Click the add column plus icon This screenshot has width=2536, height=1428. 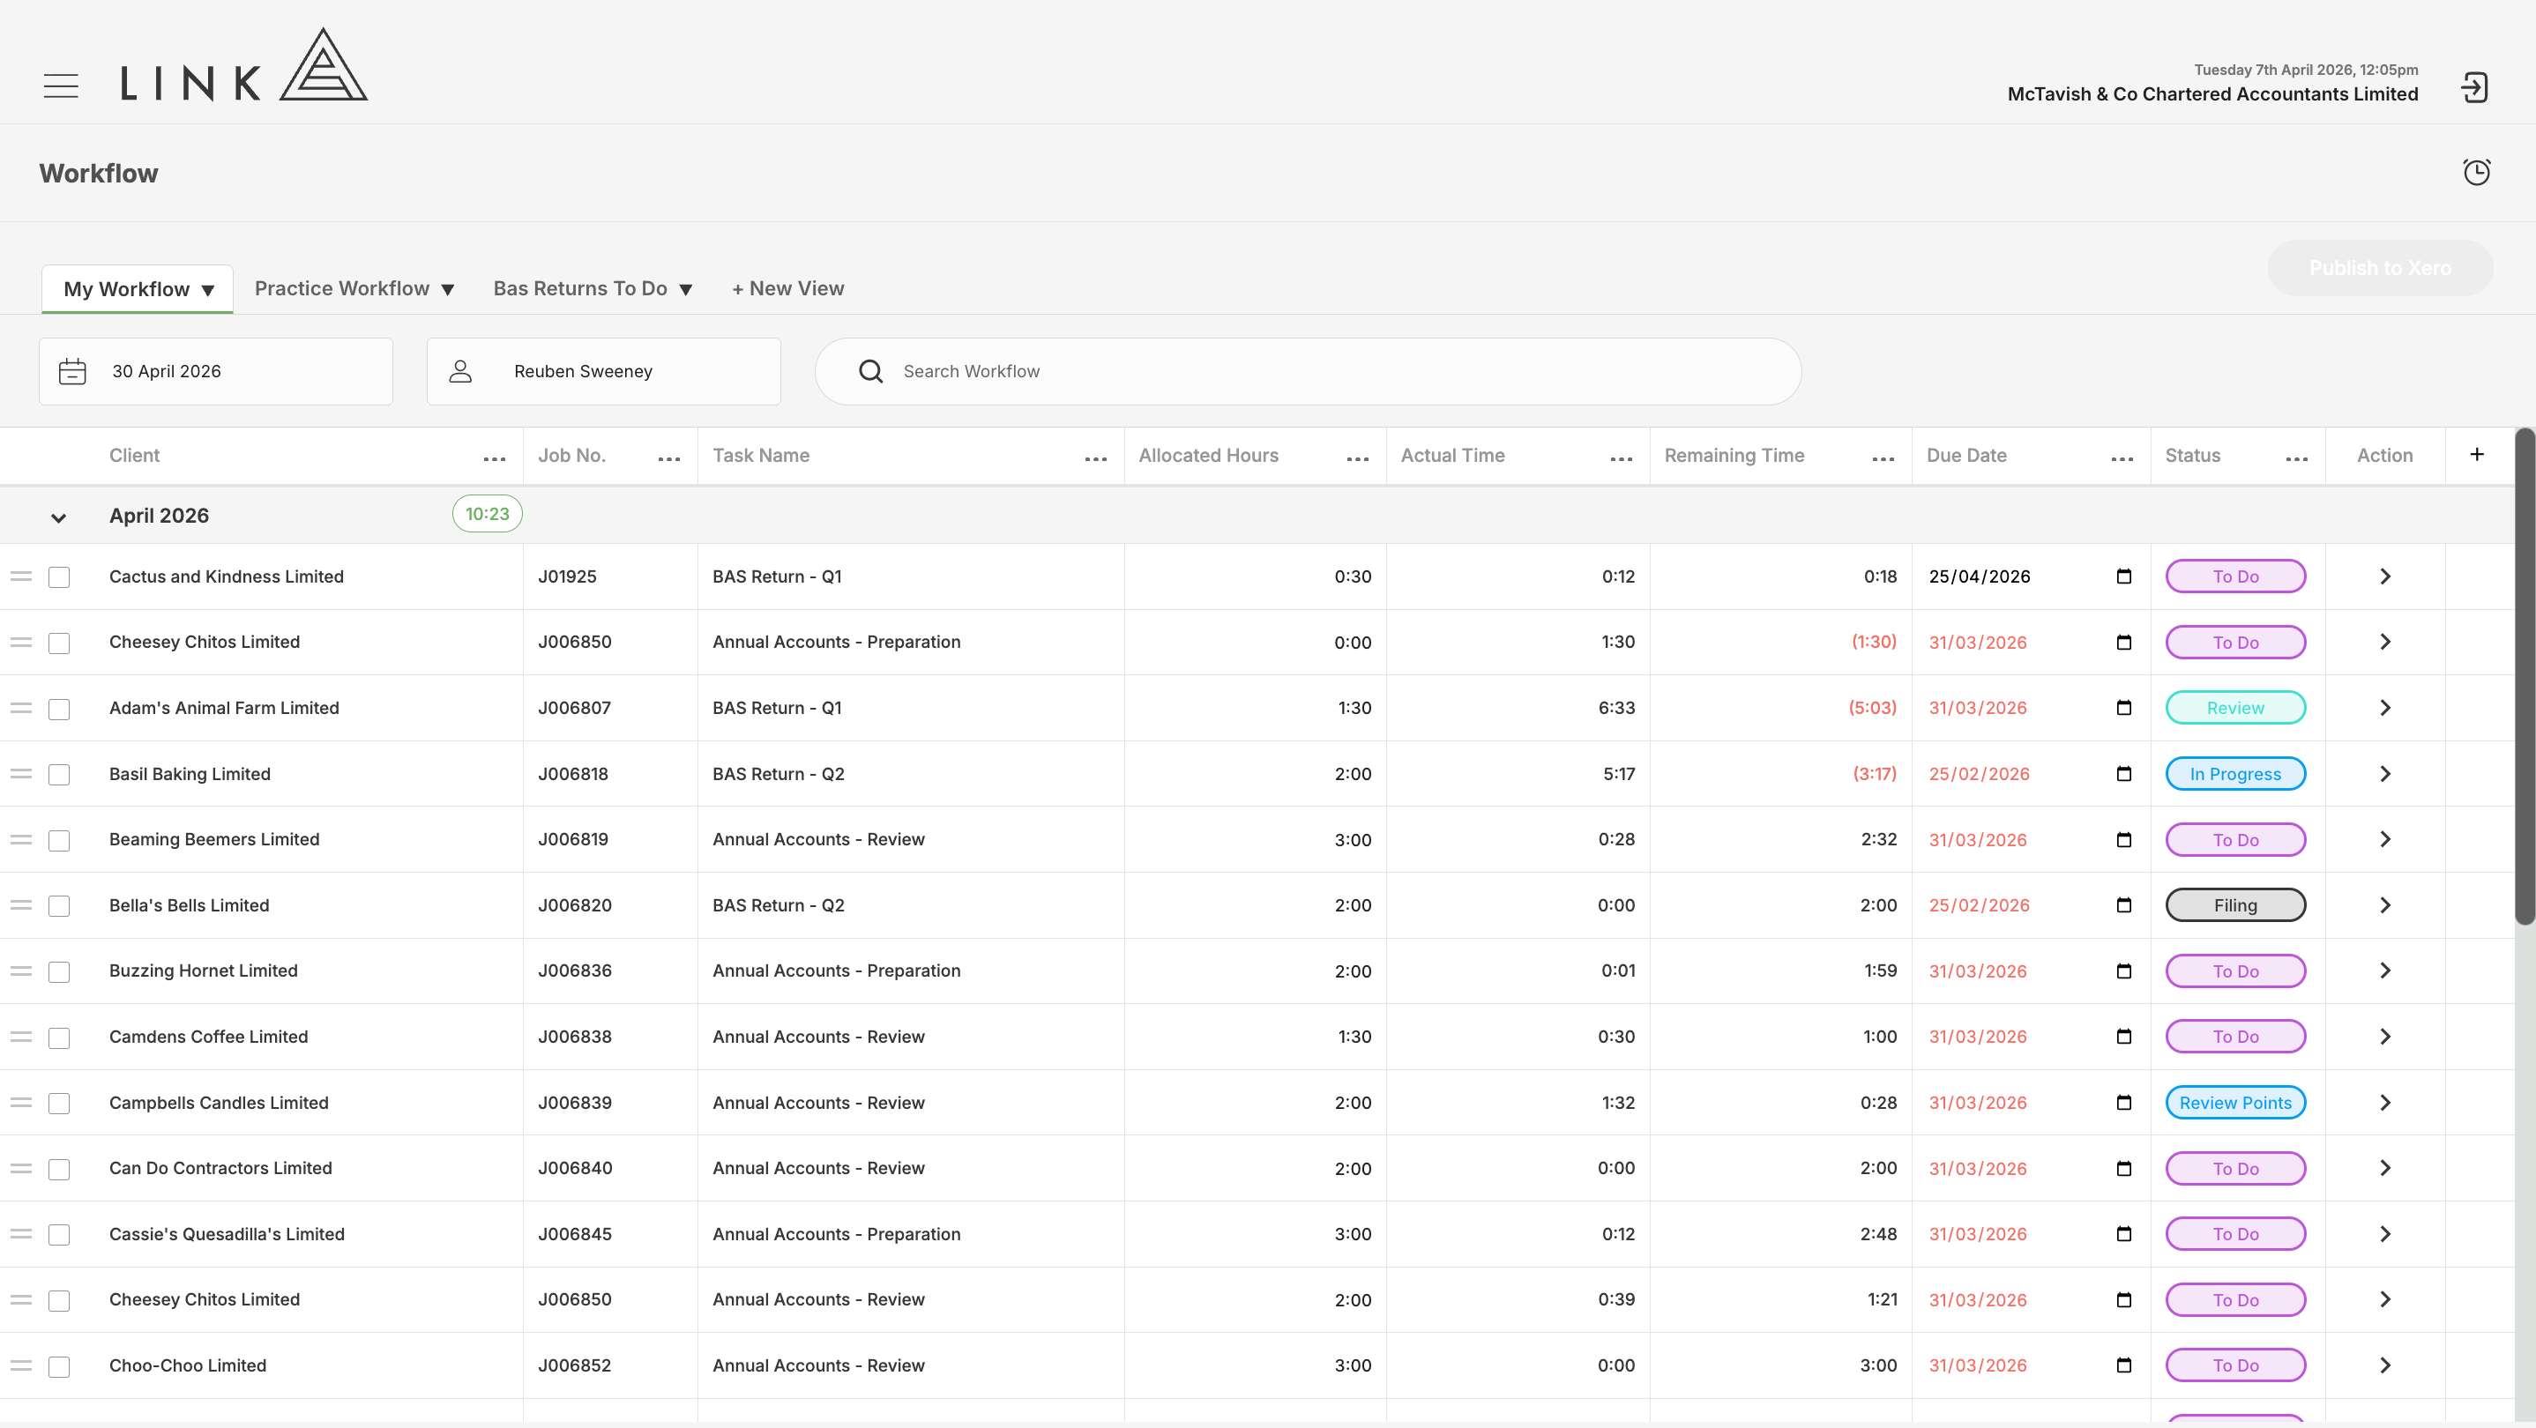click(2477, 454)
